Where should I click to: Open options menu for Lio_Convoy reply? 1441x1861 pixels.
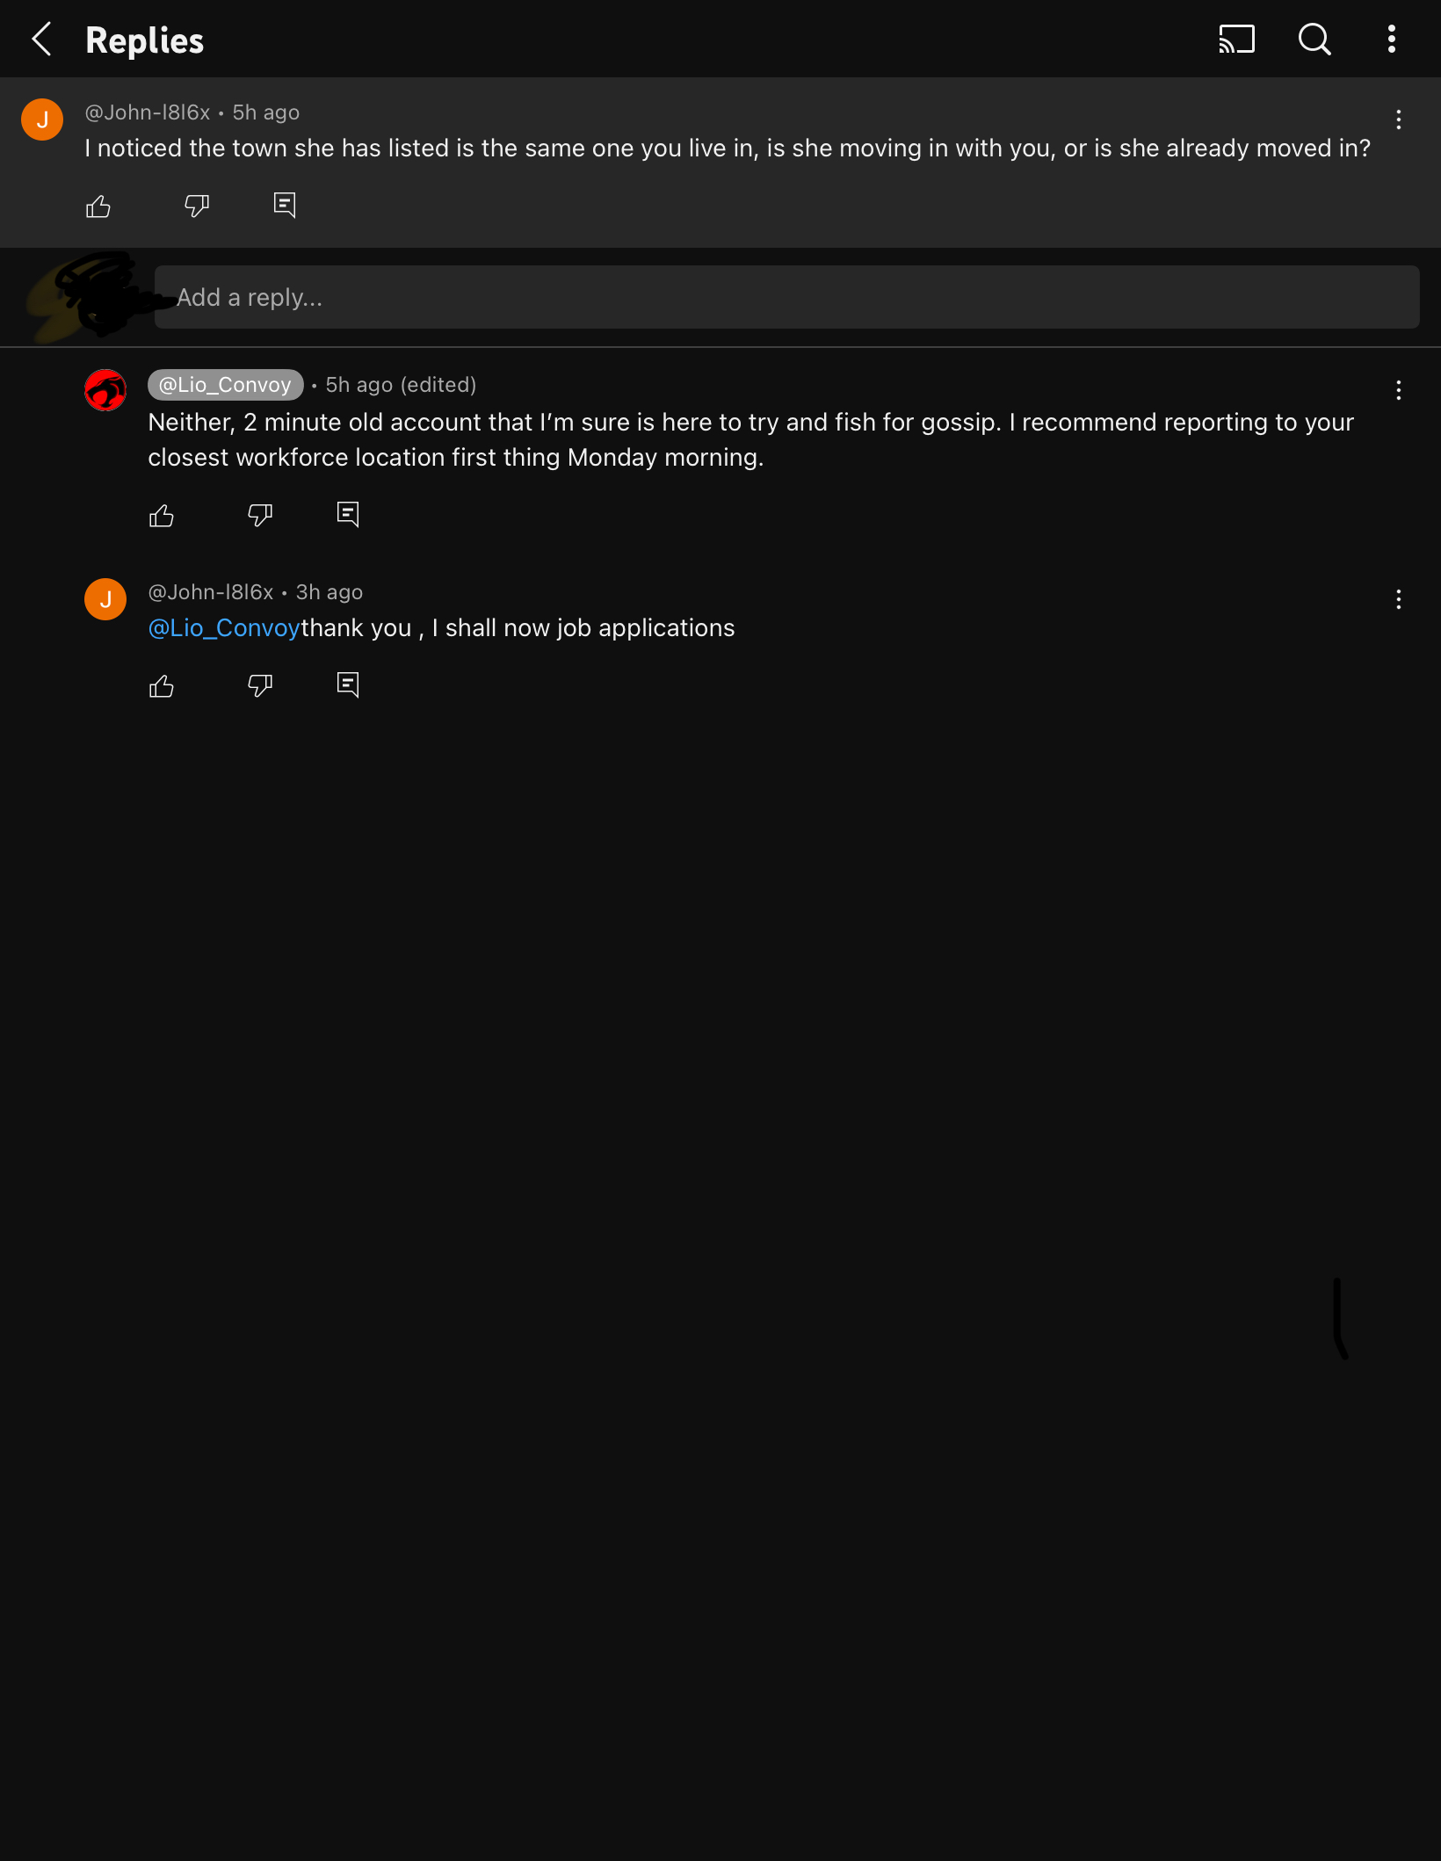(1398, 390)
